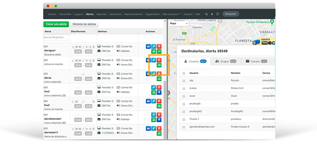Image resolution: width=317 pixels, height=146 pixels.
Task: Edit the Eco2 alert with pencil icon
Action: 154,101
